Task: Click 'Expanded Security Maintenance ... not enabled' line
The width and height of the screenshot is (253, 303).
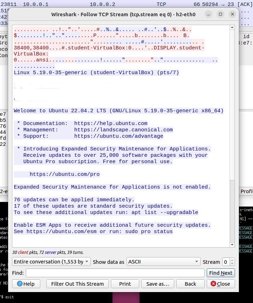Action: click(112, 187)
